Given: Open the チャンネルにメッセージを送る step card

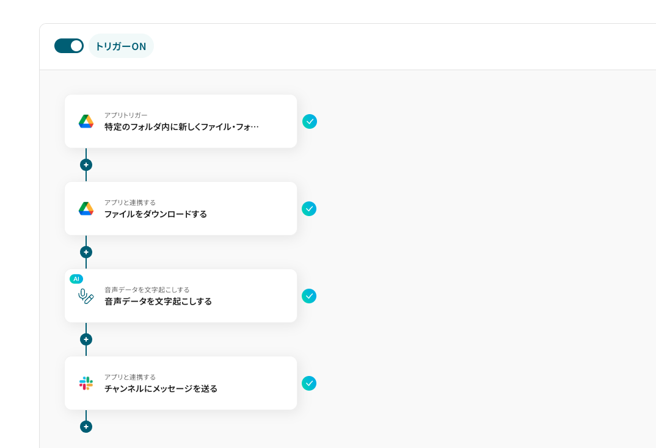Looking at the screenshot, I should click(x=181, y=383).
